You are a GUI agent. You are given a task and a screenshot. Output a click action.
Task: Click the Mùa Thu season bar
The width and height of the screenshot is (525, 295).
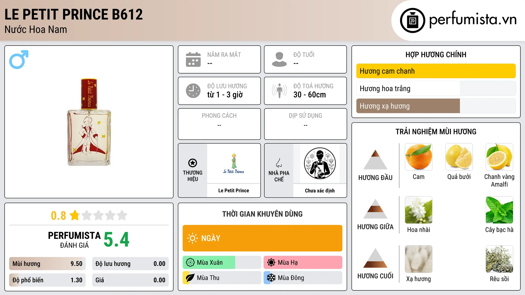(222, 278)
